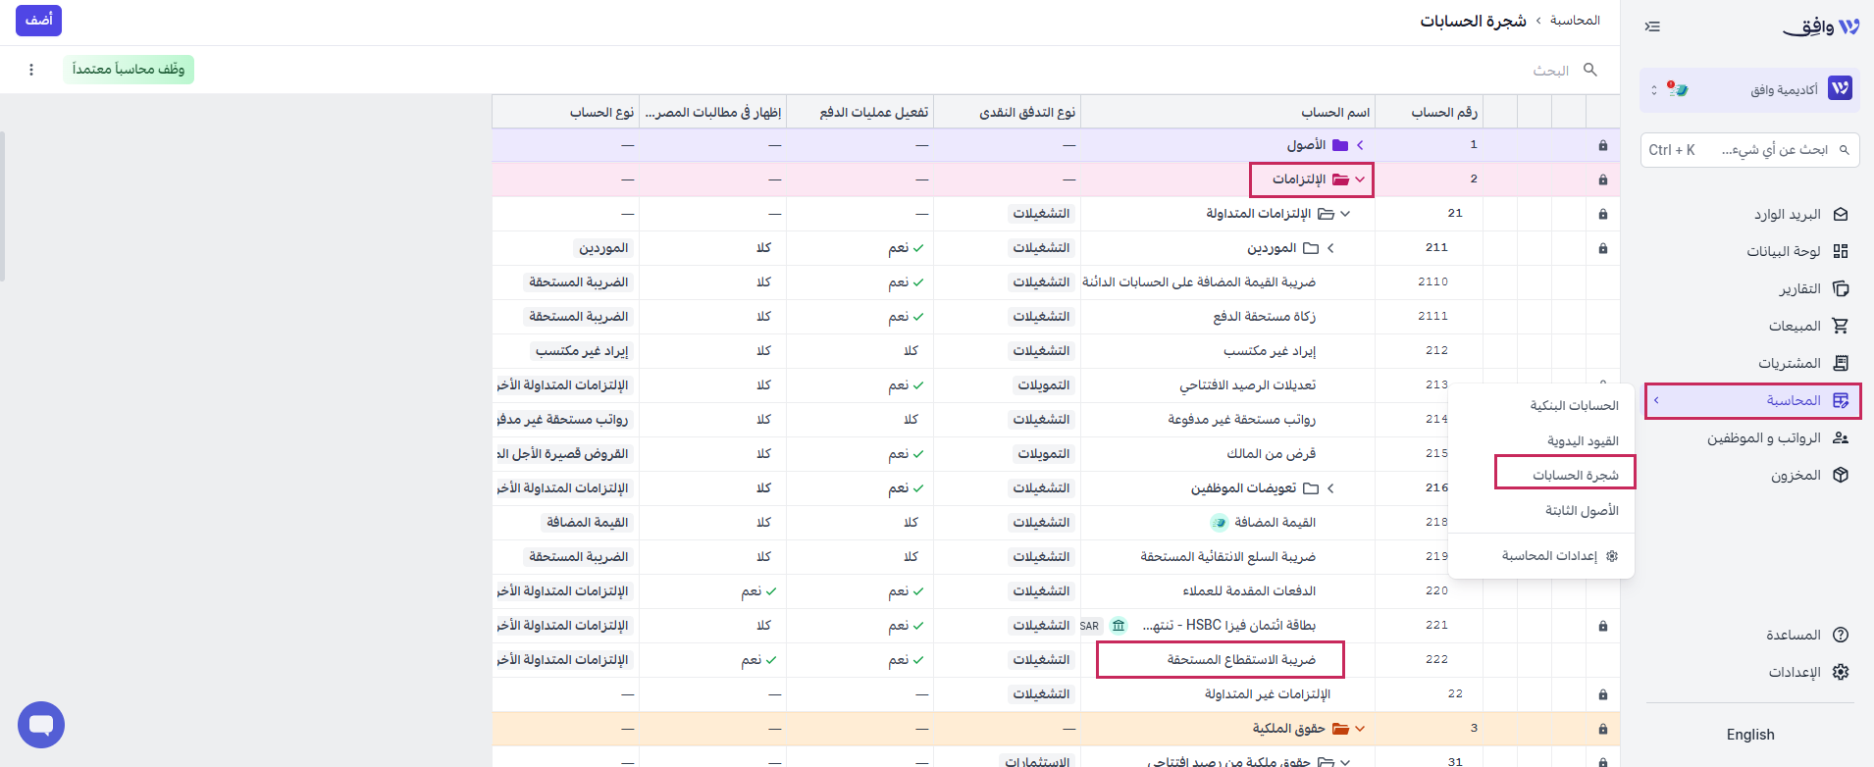Click the folder icon beside الموردين

[1311, 248]
